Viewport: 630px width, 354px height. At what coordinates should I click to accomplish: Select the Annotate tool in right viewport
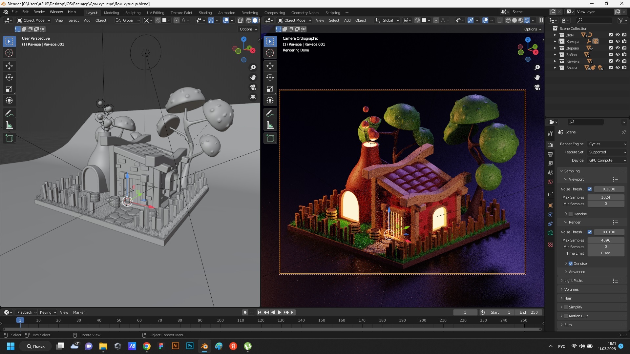(x=270, y=114)
